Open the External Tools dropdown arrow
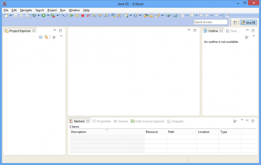 pos(57,15)
